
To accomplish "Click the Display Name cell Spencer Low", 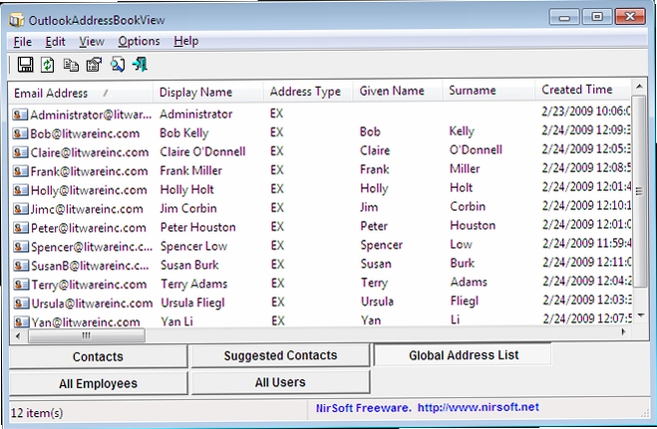I will pos(193,246).
